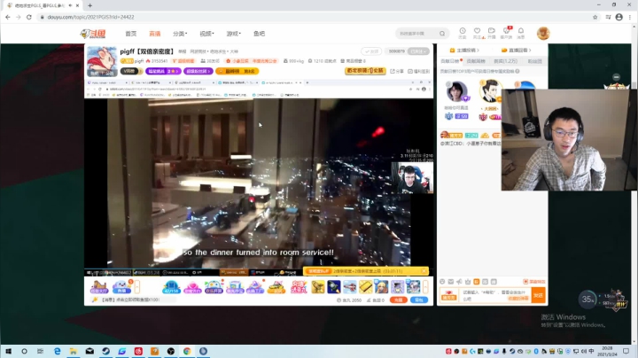The image size is (638, 358).
Task: Open File Explorer from the taskbar
Action: 74,351
